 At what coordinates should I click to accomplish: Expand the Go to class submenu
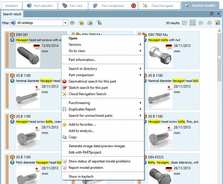(103, 51)
